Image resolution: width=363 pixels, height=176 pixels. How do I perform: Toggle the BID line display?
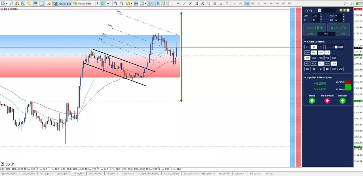point(307,58)
